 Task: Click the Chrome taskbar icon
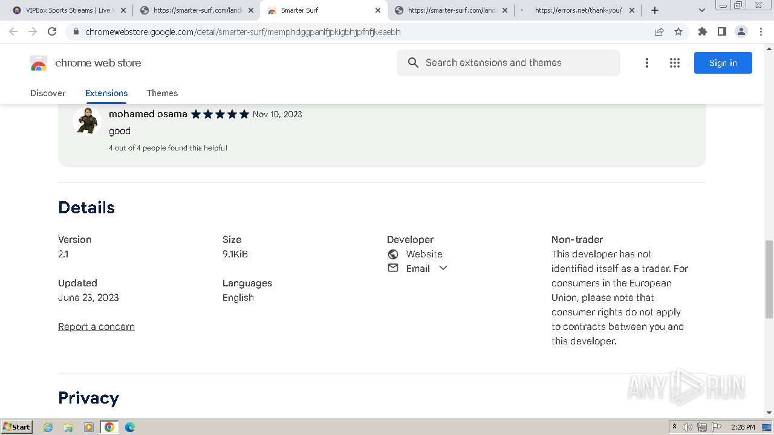tap(109, 427)
